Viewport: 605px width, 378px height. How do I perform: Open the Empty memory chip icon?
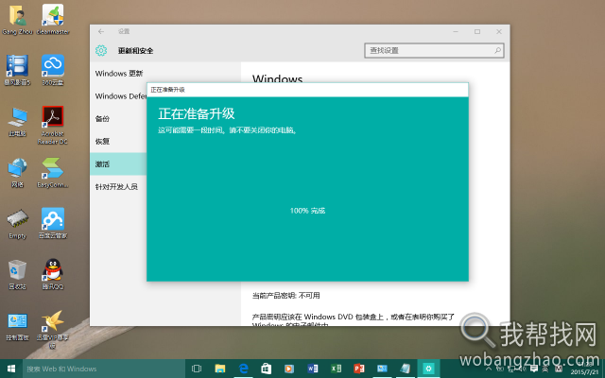point(17,224)
